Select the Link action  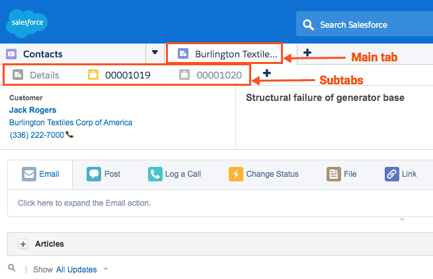pyautogui.click(x=401, y=174)
